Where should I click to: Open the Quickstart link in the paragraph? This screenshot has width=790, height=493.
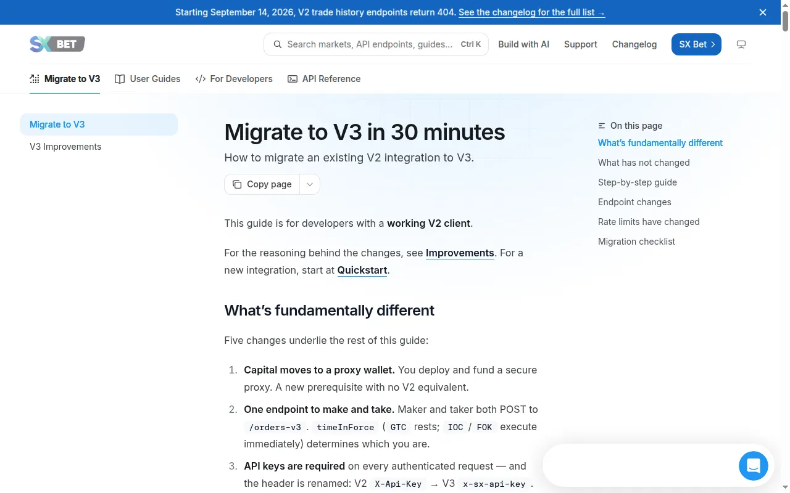pos(362,270)
